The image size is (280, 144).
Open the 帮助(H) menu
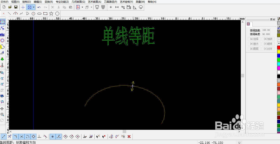(x=152, y=2)
